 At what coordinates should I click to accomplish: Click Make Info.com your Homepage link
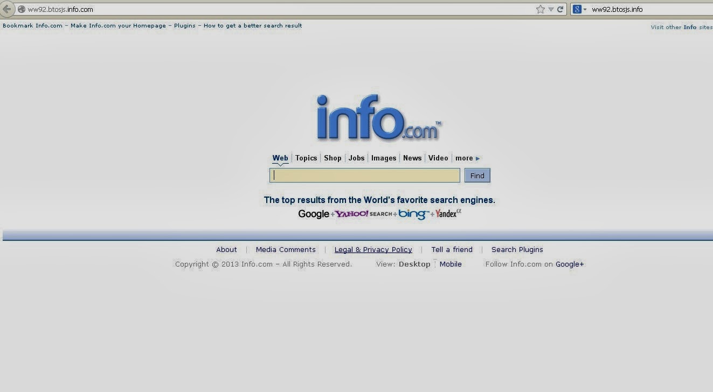point(118,25)
